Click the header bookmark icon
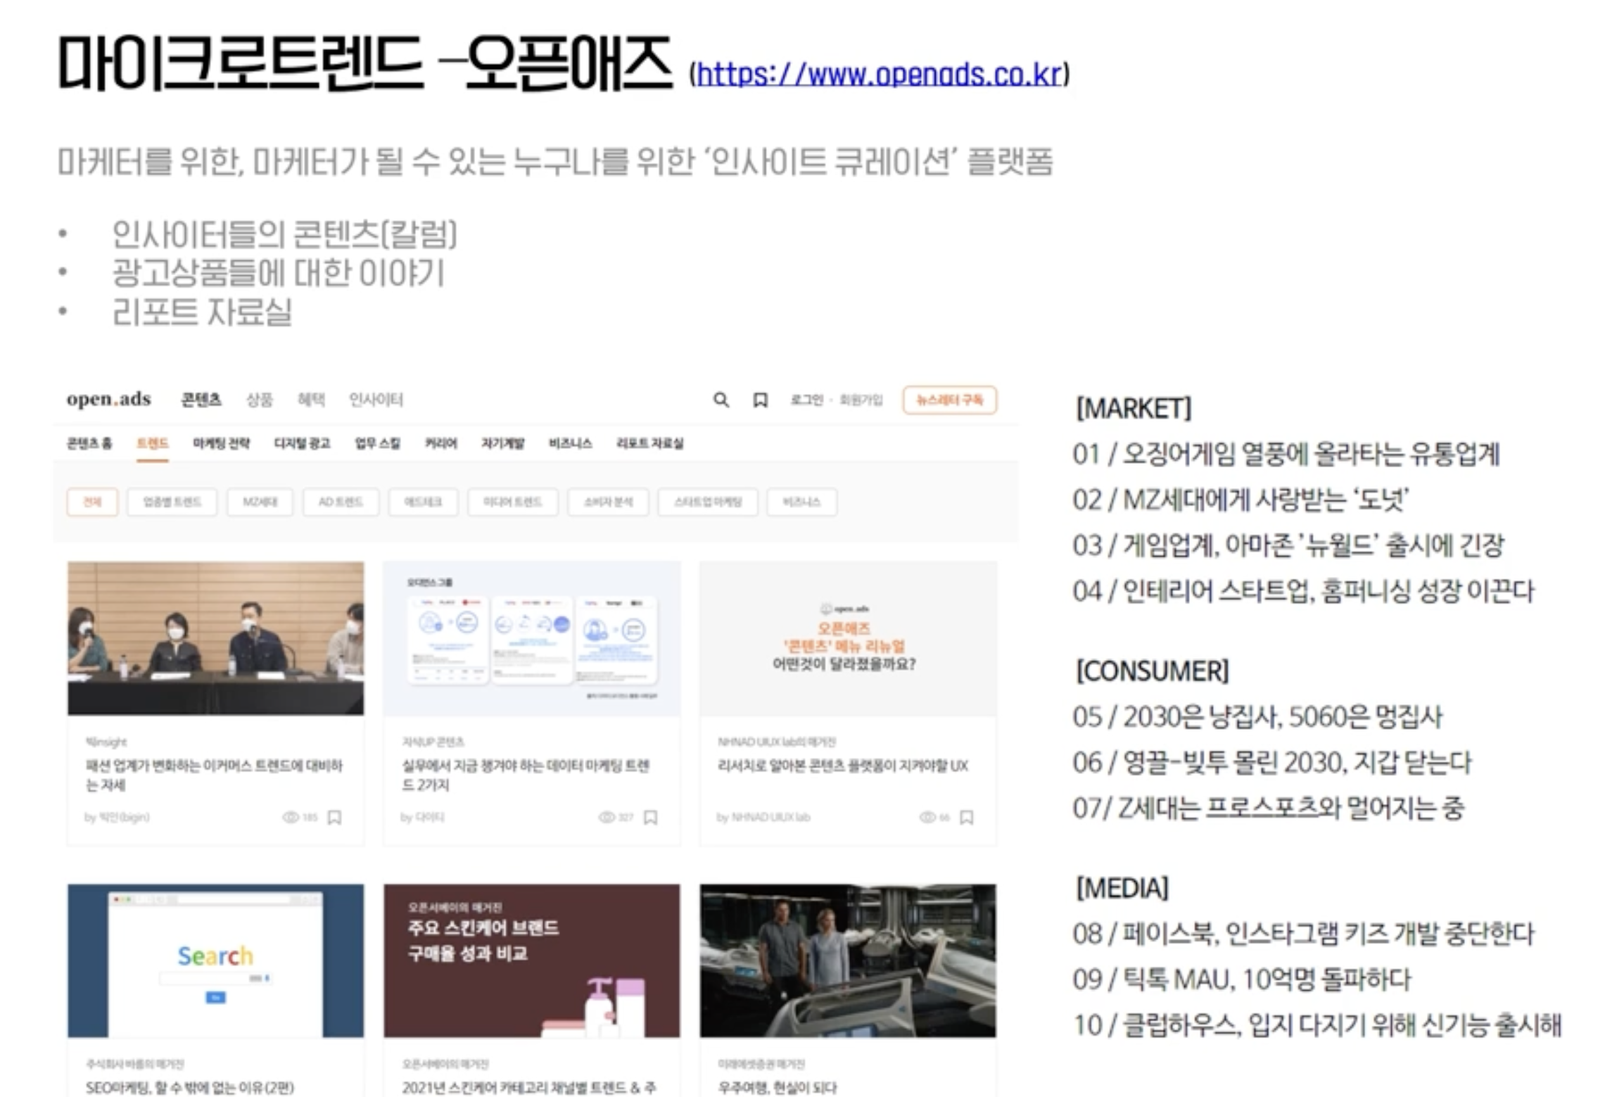 click(760, 400)
